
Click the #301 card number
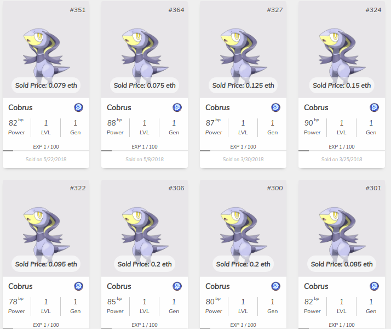coord(373,188)
